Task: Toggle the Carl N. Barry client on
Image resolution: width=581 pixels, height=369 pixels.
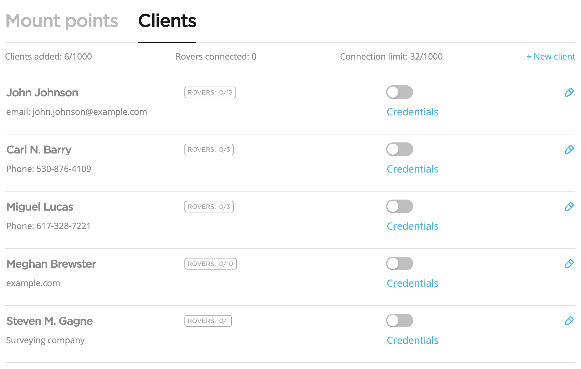Action: point(399,149)
